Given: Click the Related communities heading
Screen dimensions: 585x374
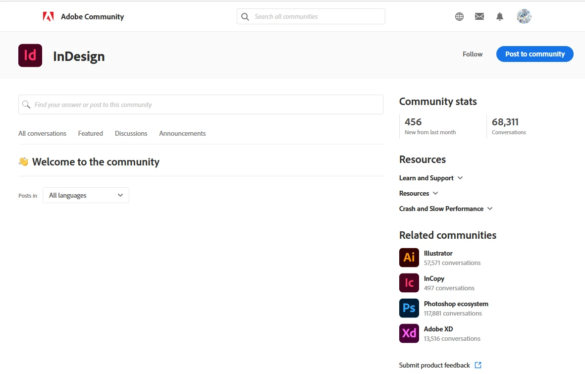Looking at the screenshot, I should pos(448,235).
